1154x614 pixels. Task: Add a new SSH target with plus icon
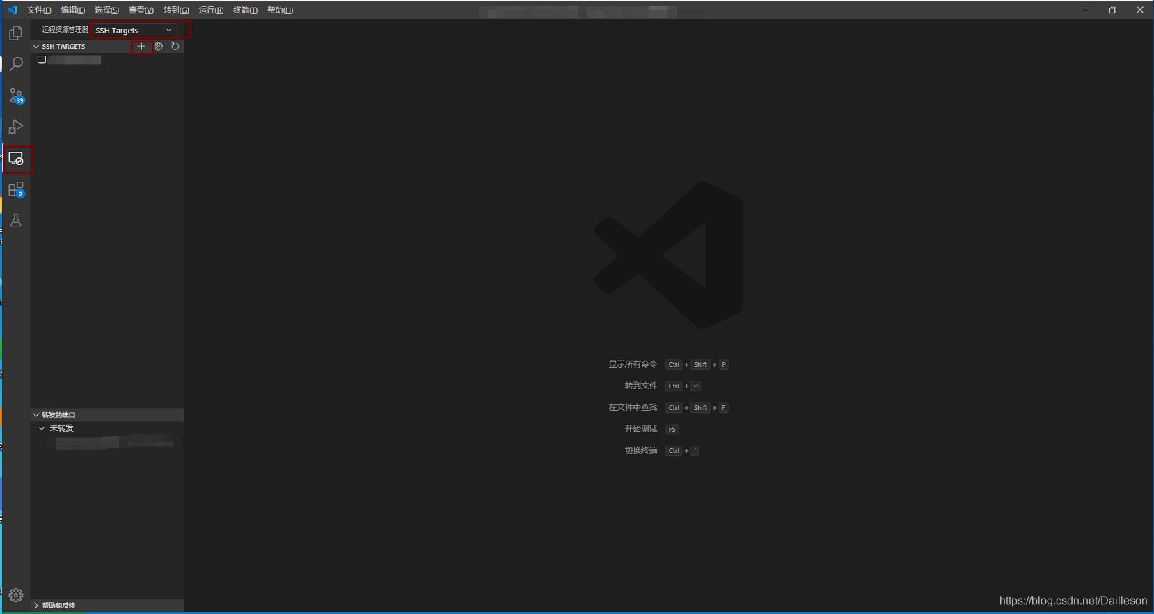click(141, 47)
